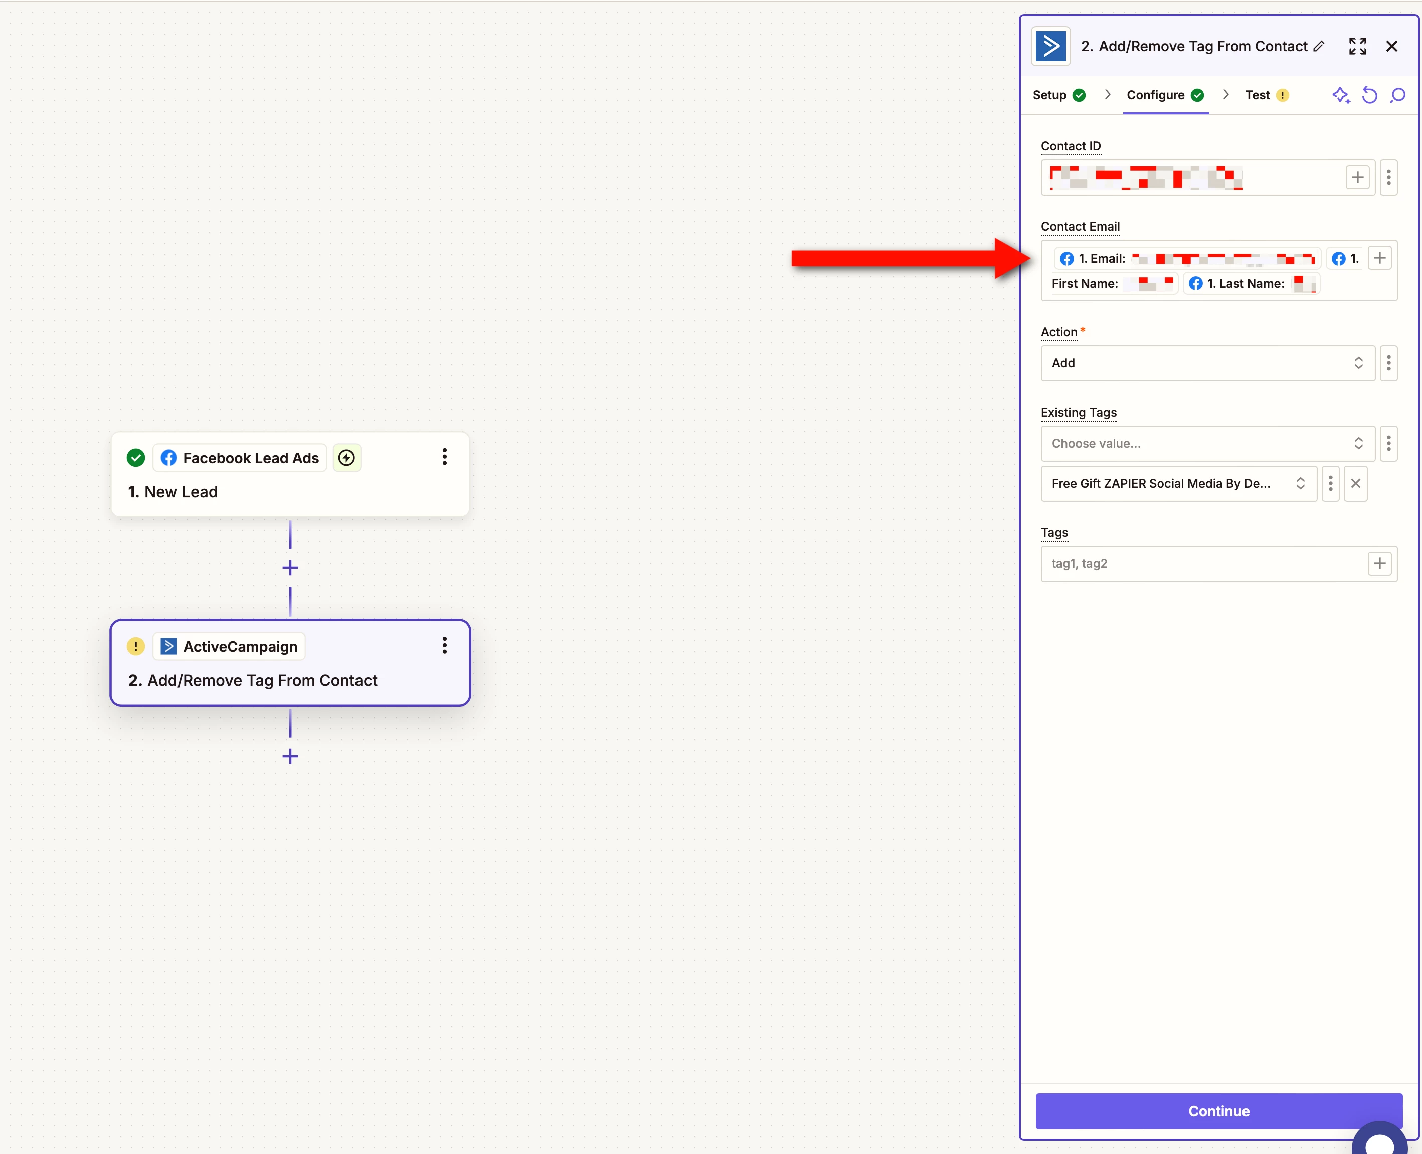Click the AI sparkle icon

tap(1341, 95)
